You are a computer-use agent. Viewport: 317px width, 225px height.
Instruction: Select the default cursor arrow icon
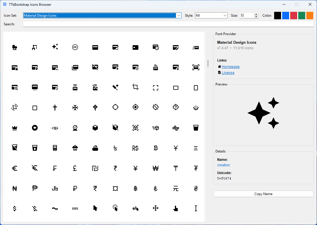coord(95,208)
